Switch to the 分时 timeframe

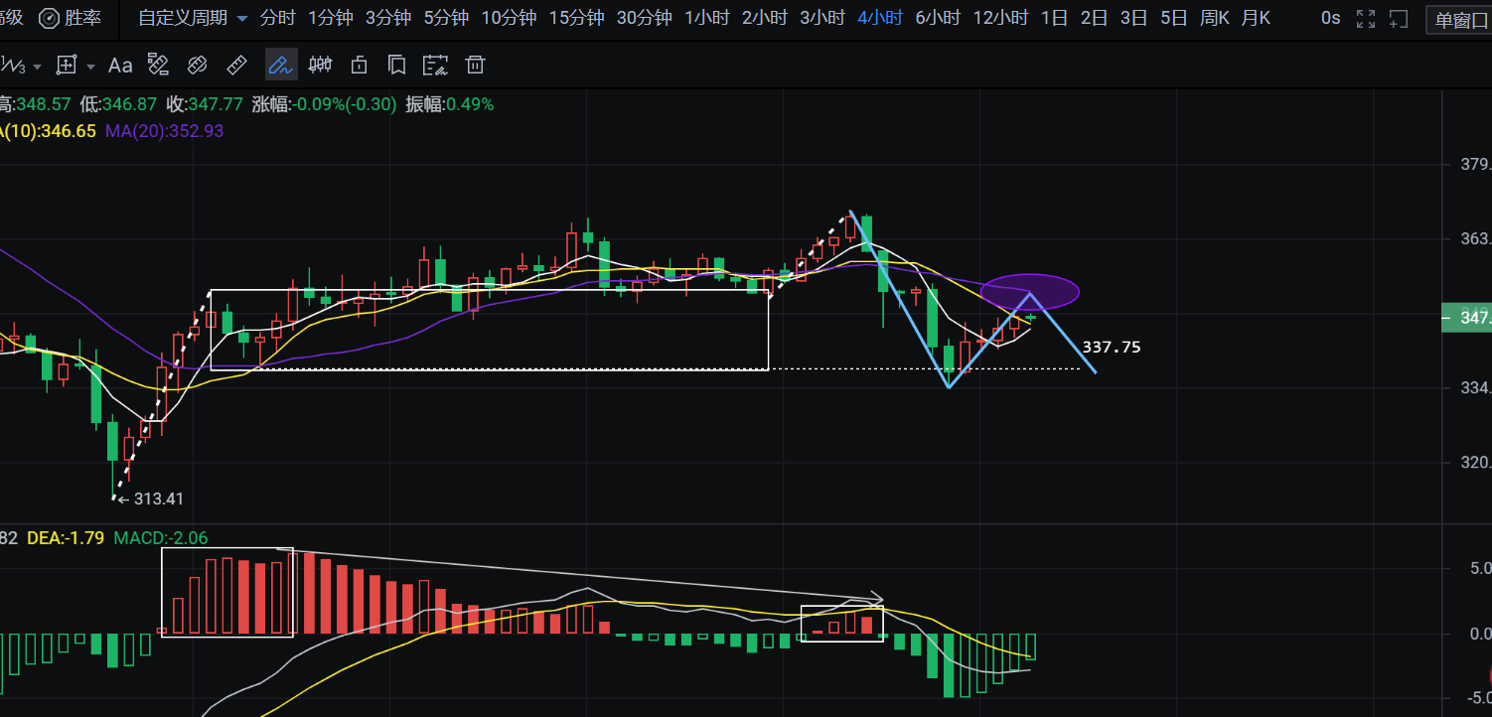point(277,18)
